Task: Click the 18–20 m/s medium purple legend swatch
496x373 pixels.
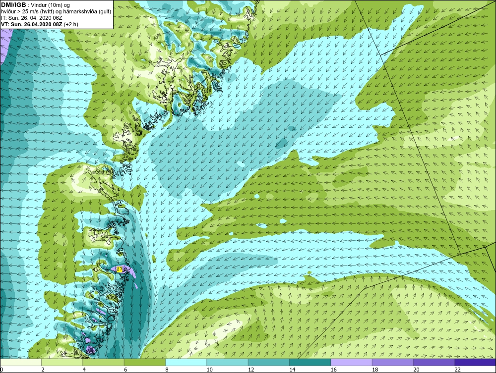Action: (392, 362)
